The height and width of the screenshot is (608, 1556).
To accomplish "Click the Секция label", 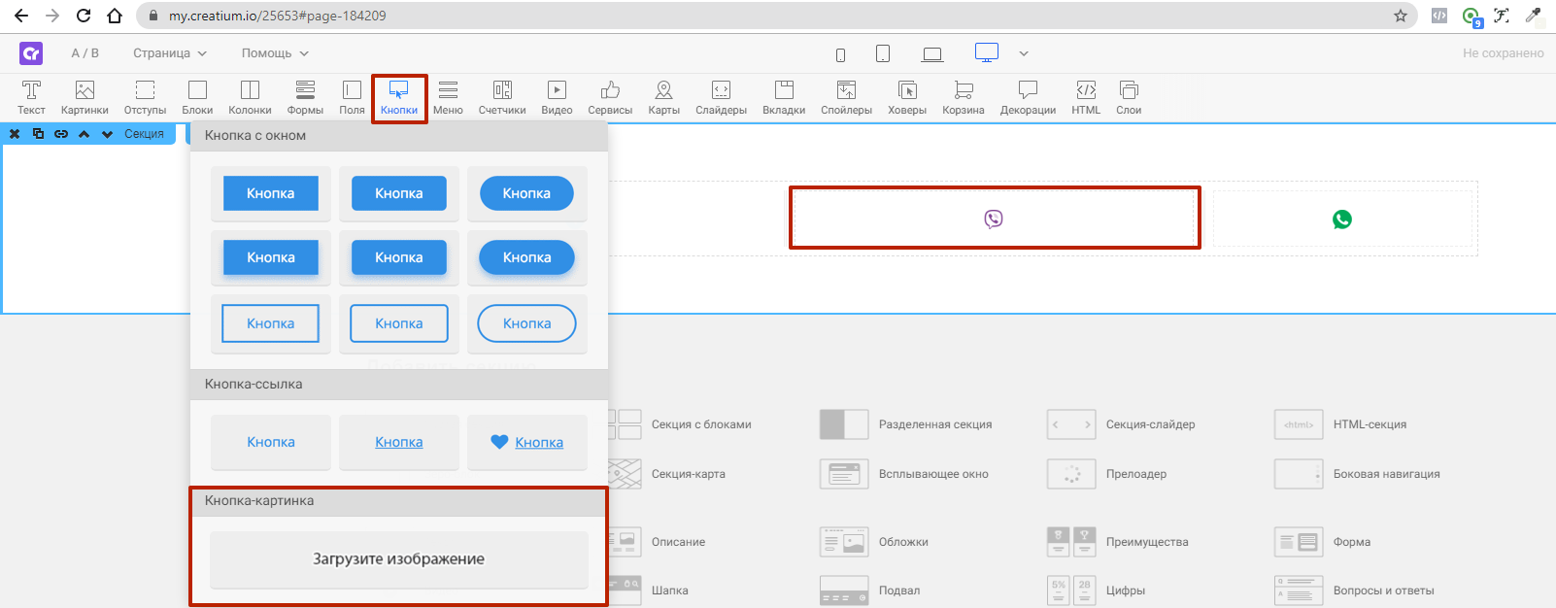I will pyautogui.click(x=144, y=134).
